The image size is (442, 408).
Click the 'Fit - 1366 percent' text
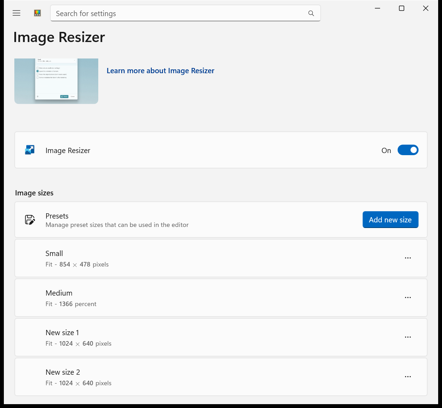71,304
